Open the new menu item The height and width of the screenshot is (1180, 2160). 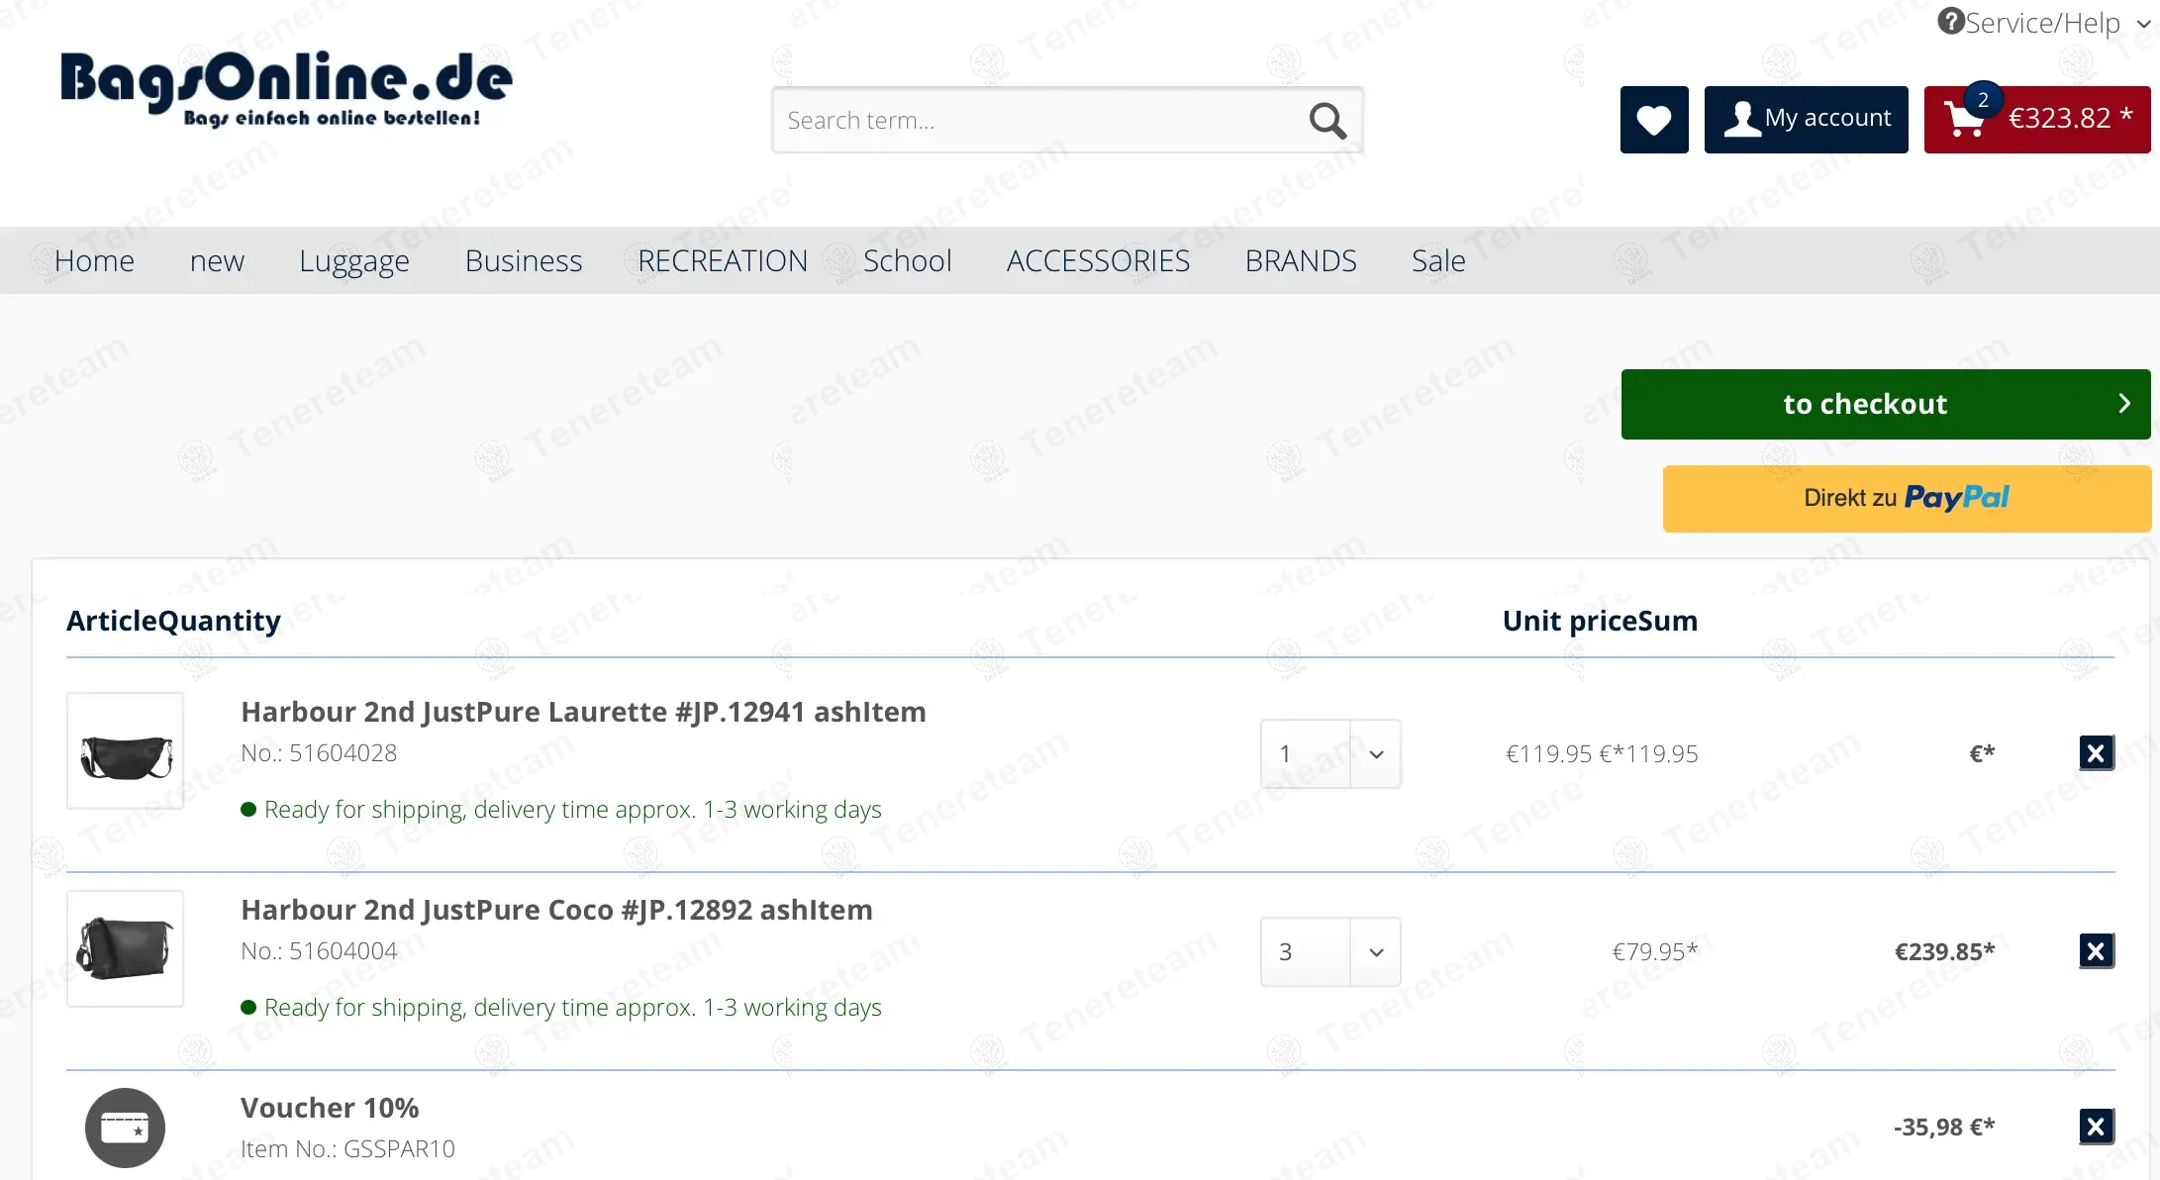coord(217,260)
